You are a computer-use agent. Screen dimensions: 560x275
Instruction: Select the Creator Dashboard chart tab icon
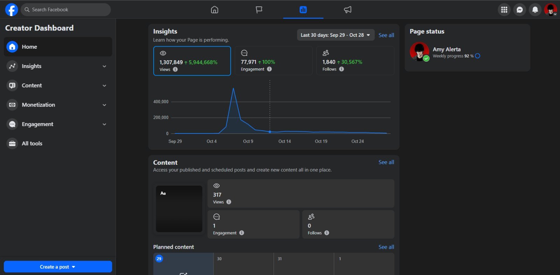(303, 10)
